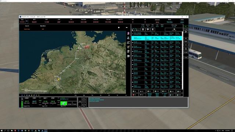Click the red icon button below the plan list
Viewport: 235px width, 132px height.
coord(135,95)
